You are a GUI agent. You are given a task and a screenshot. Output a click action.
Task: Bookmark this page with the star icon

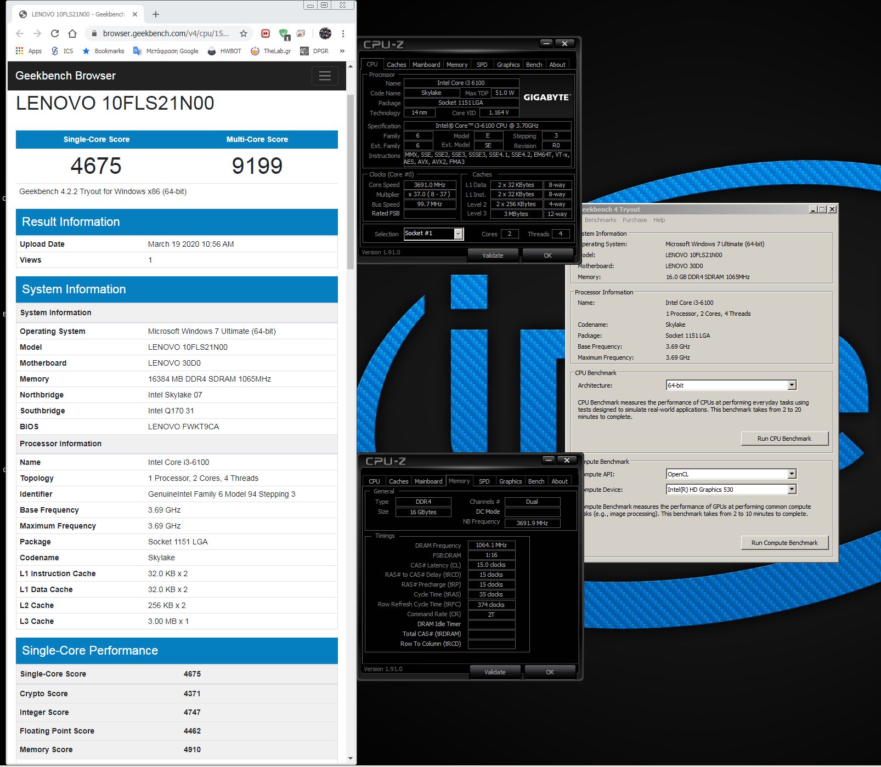(244, 33)
